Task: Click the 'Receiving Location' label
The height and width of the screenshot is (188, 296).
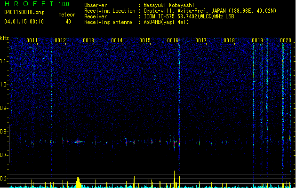Action: pyautogui.click(x=110, y=11)
